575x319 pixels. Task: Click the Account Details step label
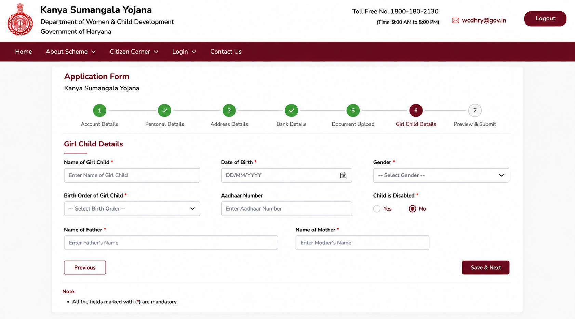(x=99, y=124)
